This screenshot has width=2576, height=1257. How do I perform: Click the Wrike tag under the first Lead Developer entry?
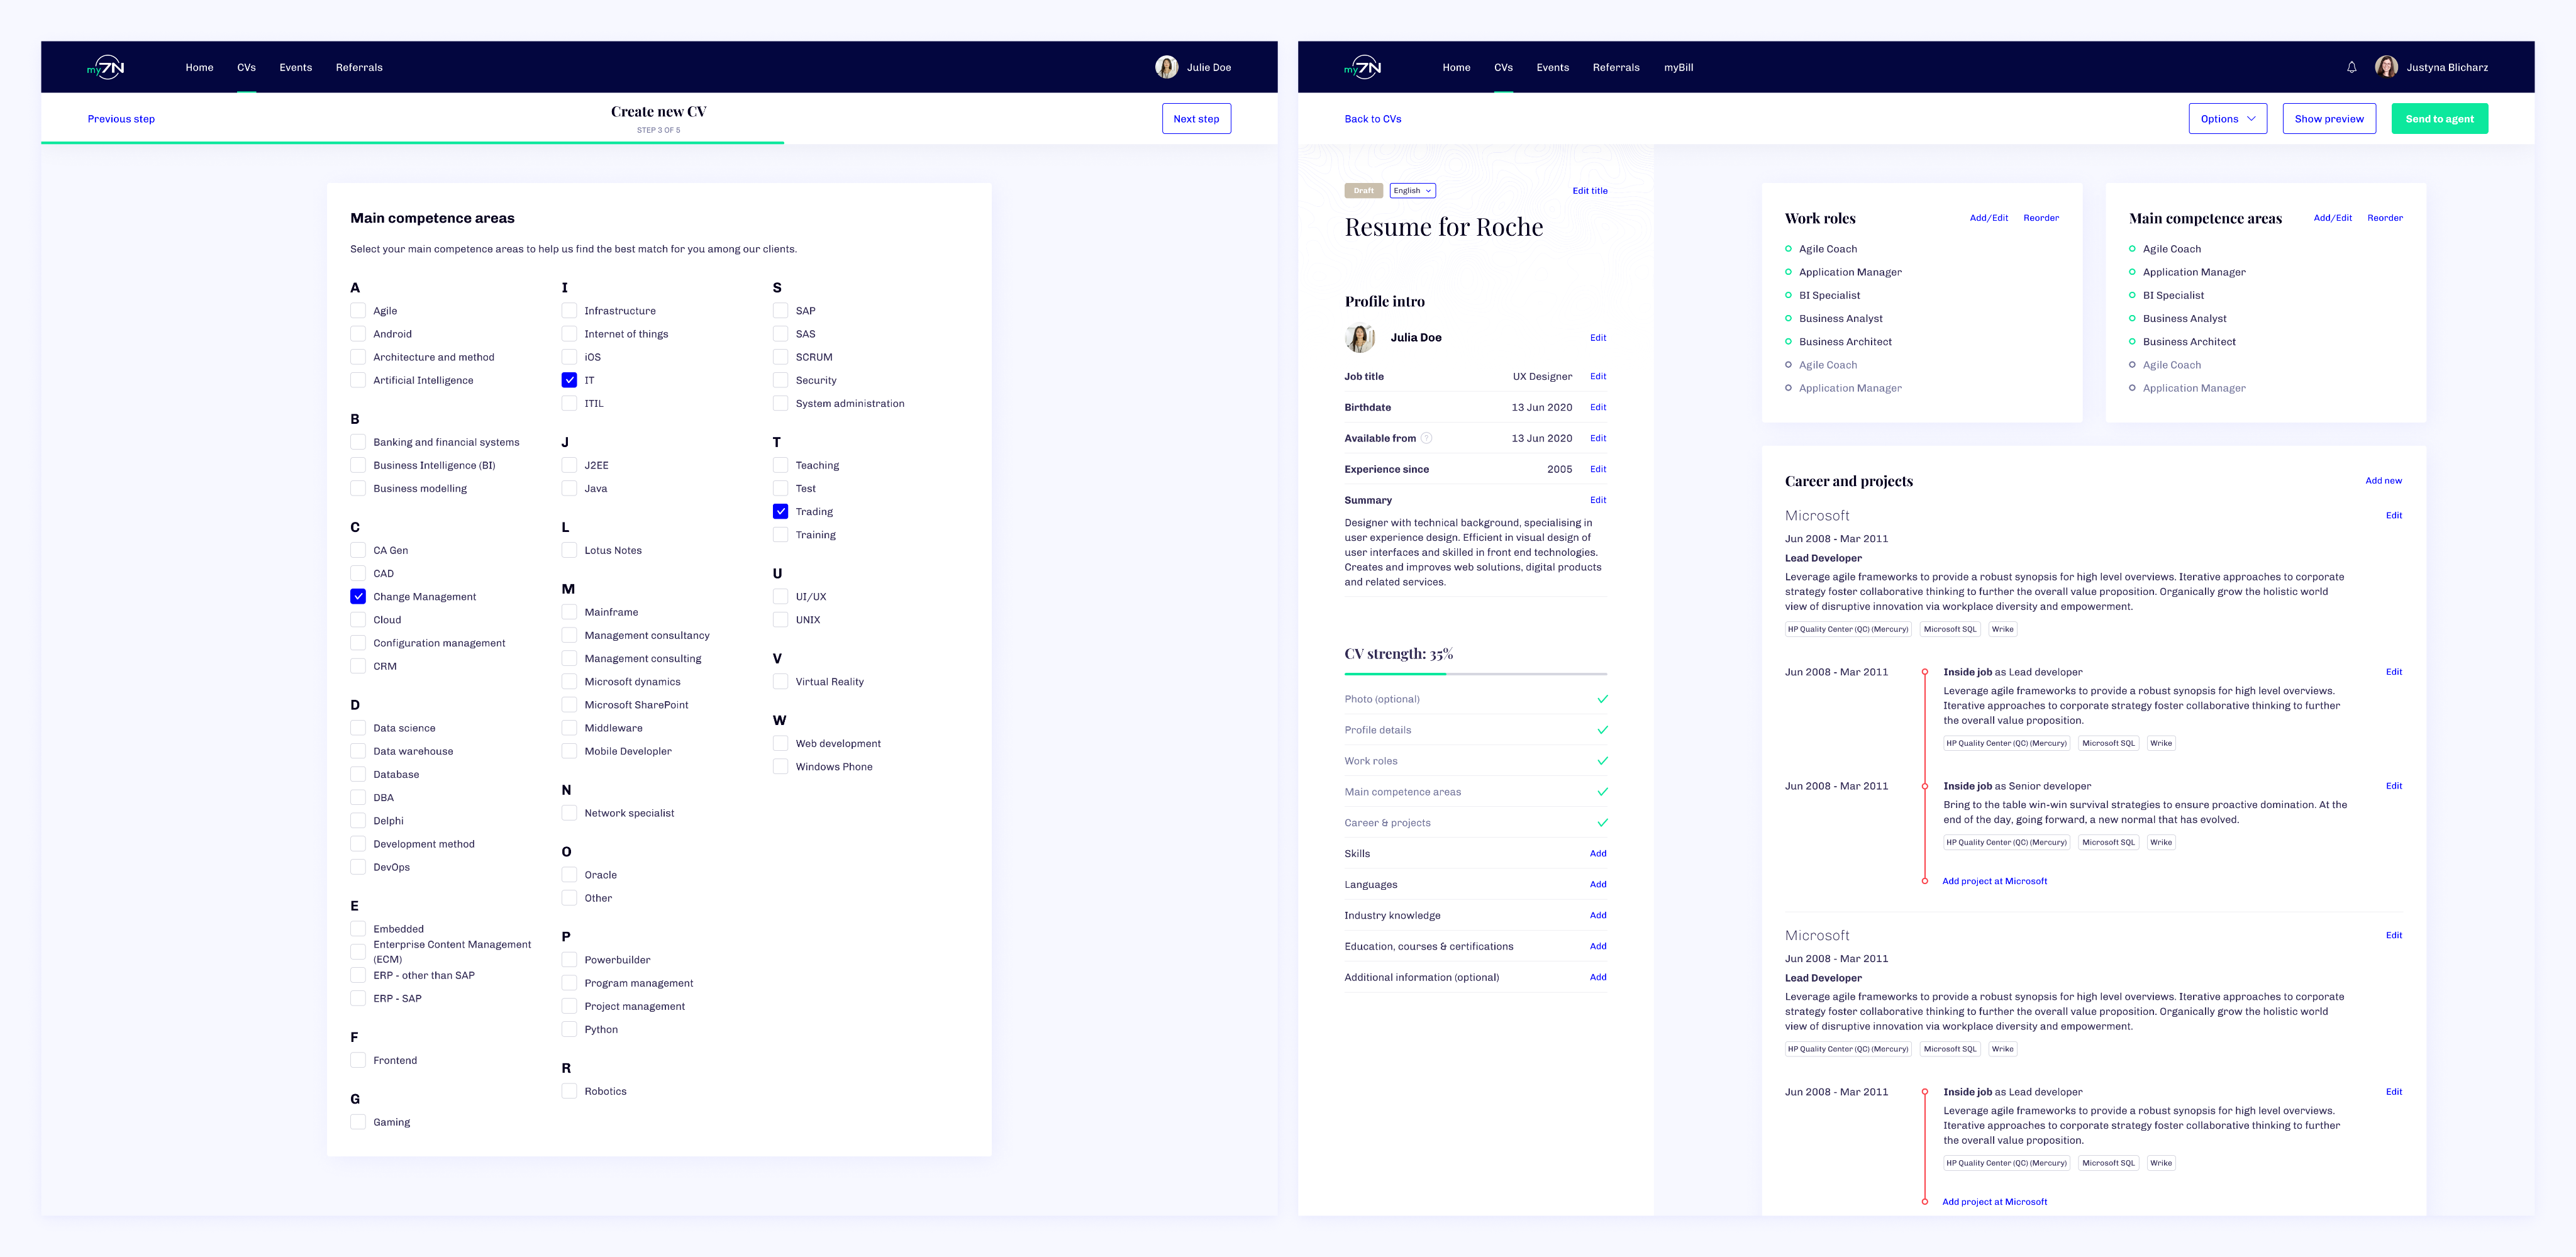click(x=2002, y=629)
